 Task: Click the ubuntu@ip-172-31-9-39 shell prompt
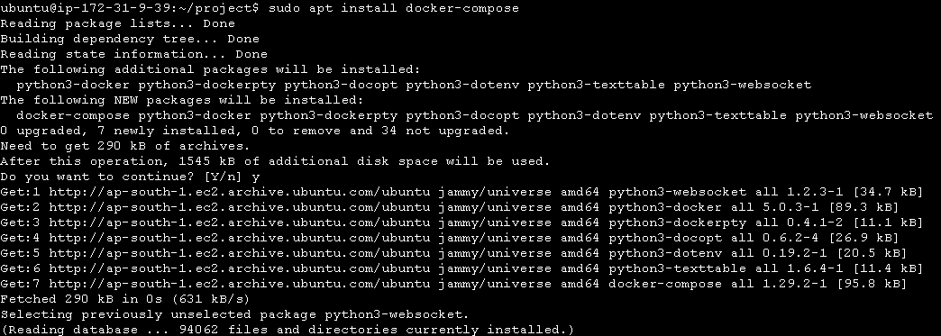(x=130, y=8)
